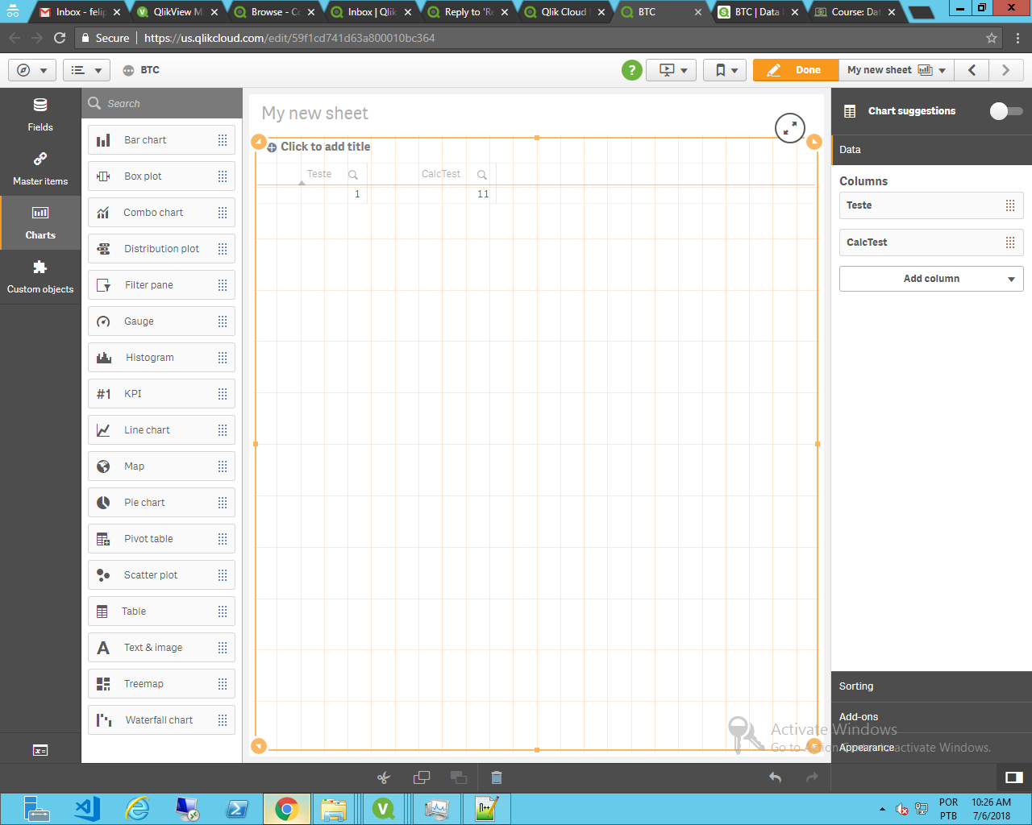Screen dimensions: 1032x825
Task: Open the Teste column settings
Action: (931, 205)
